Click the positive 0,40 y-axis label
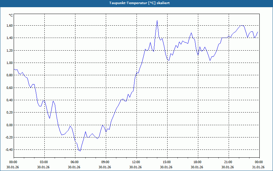The image size is (273, 171). [10, 100]
